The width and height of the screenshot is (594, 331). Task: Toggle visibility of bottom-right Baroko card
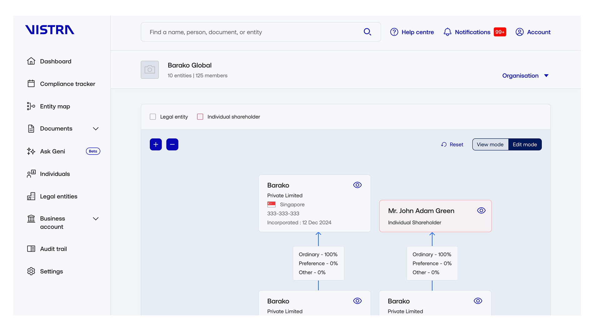tap(478, 301)
